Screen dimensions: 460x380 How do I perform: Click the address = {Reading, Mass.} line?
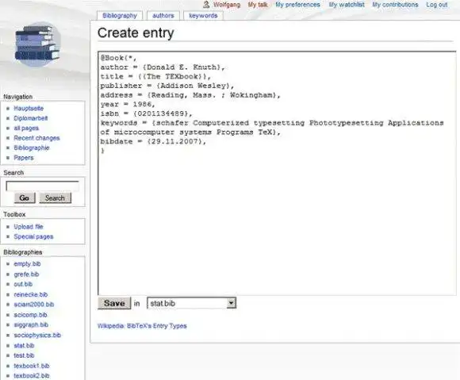point(190,95)
